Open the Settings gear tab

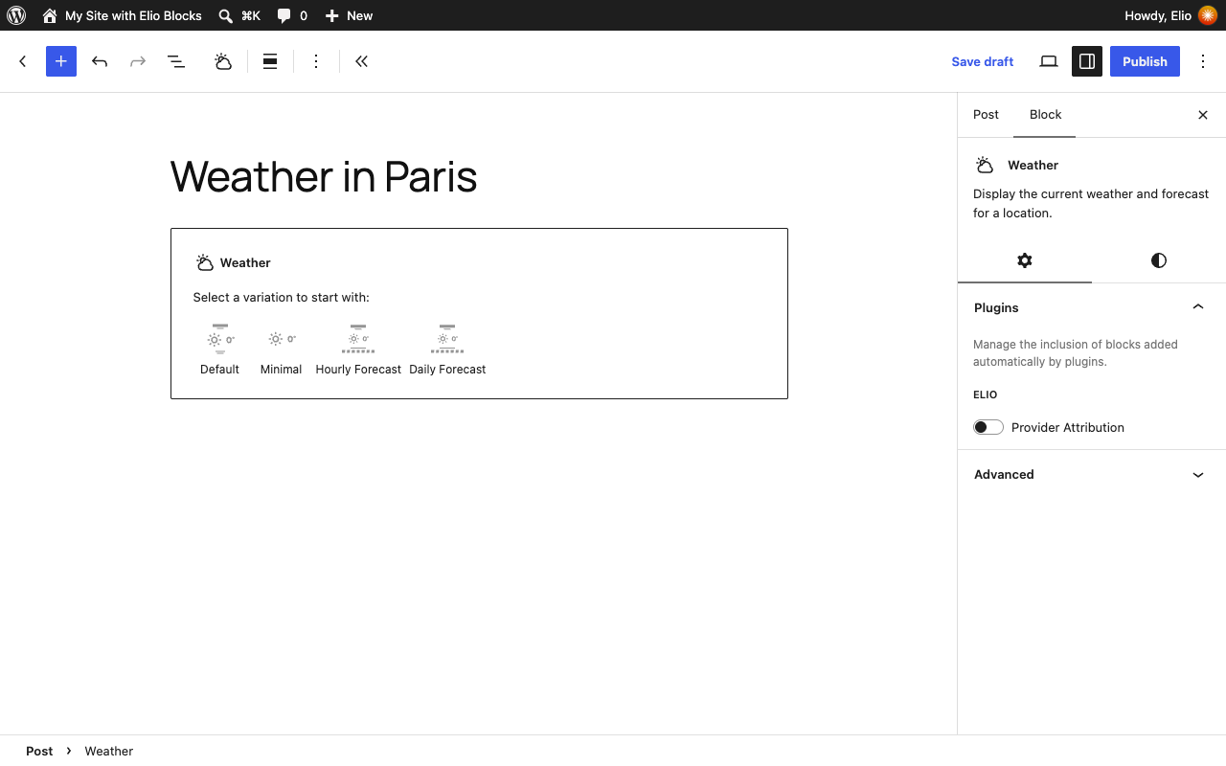pyautogui.click(x=1025, y=260)
